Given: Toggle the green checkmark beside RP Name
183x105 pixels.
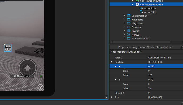Looking at the screenshot, I should (41, 76).
